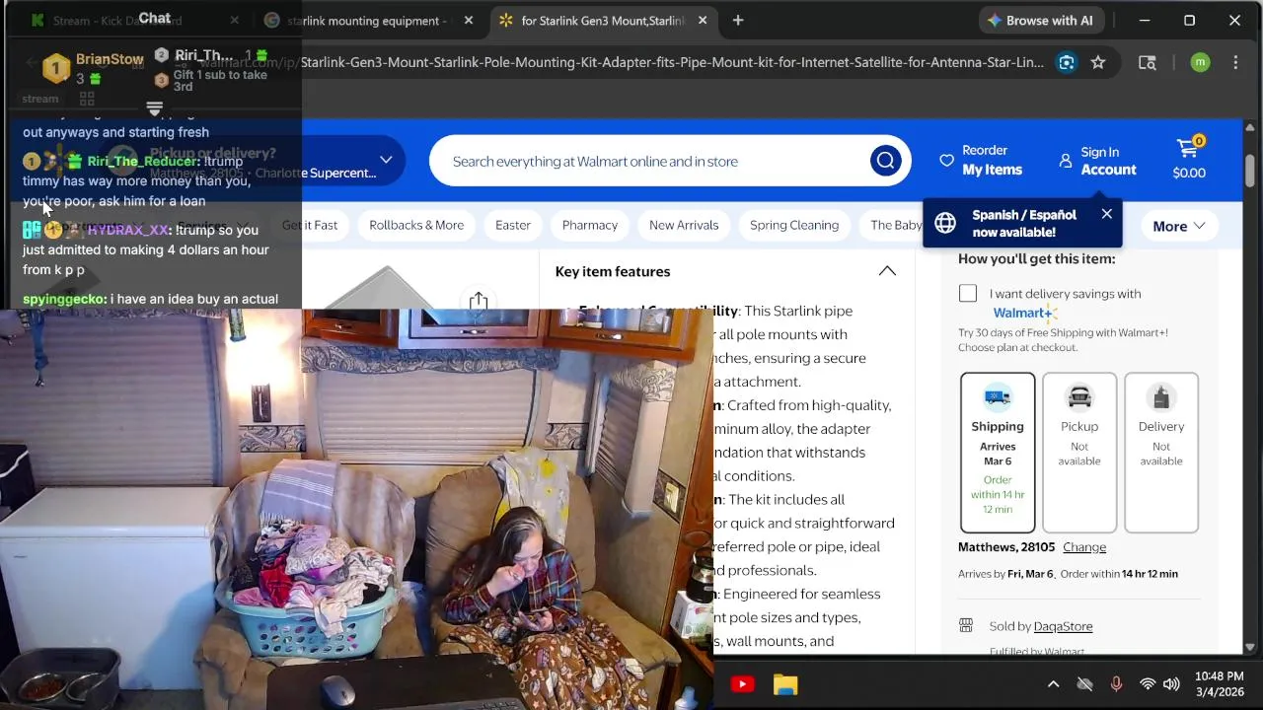1263x710 pixels.
Task: Open the Chrome side panel icon
Action: [1147, 62]
